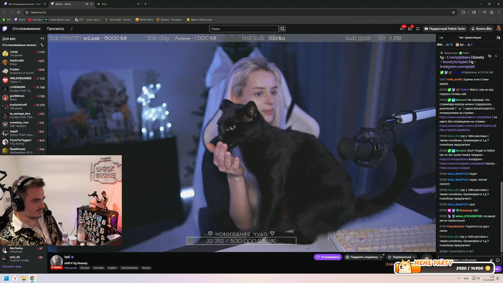503x283 pixels.
Task: Open the Whispers chat-bubble icon
Action: [x=418, y=29]
